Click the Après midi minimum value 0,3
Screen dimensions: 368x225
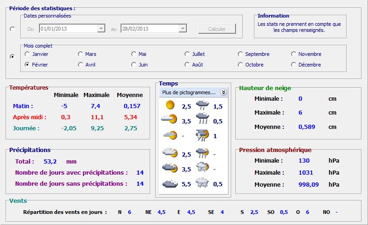pyautogui.click(x=66, y=117)
